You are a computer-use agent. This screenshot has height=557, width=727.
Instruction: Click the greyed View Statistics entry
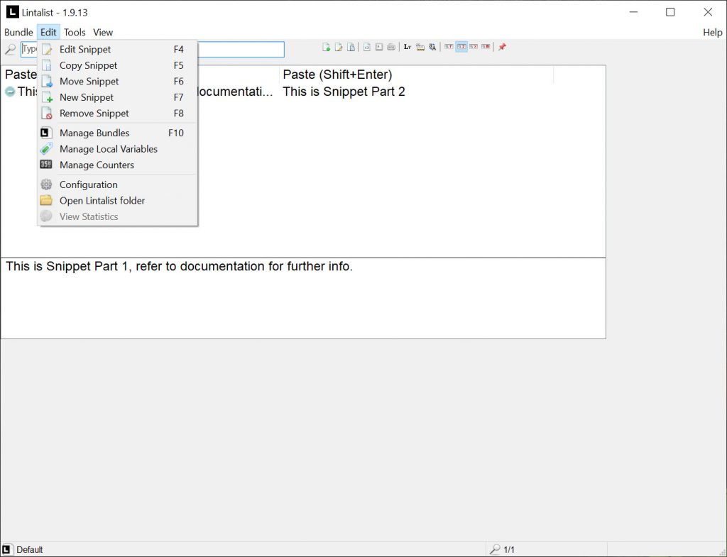coord(117,216)
